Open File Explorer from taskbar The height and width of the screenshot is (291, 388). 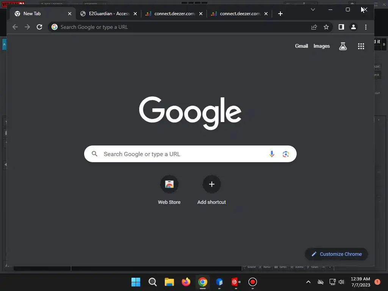(x=169, y=282)
